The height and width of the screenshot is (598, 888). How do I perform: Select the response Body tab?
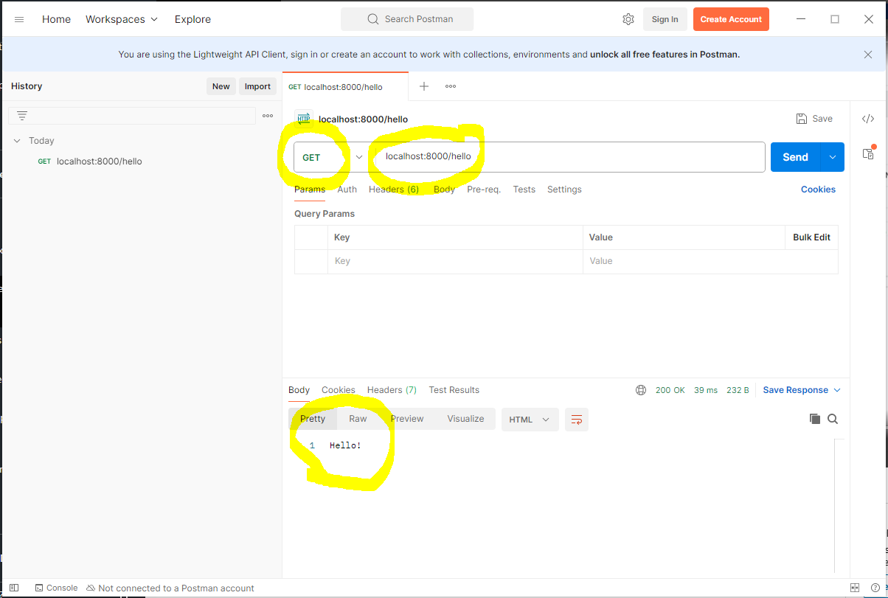click(299, 390)
